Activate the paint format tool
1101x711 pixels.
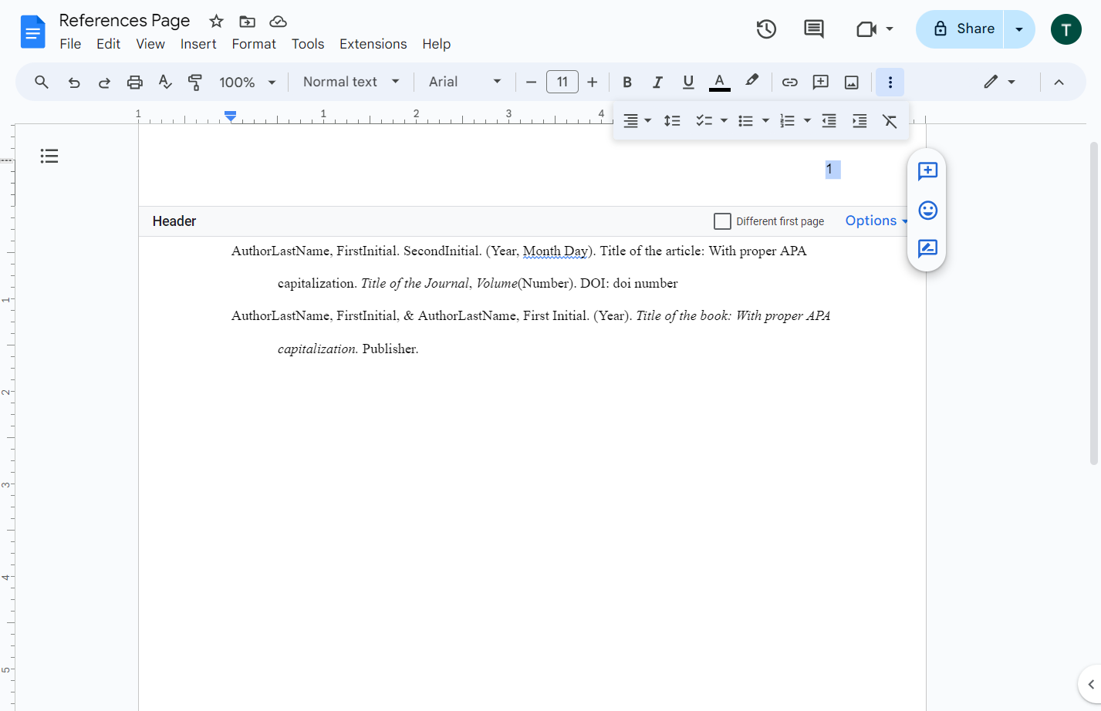click(x=195, y=82)
